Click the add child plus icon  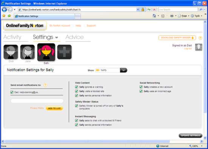tap(64, 52)
